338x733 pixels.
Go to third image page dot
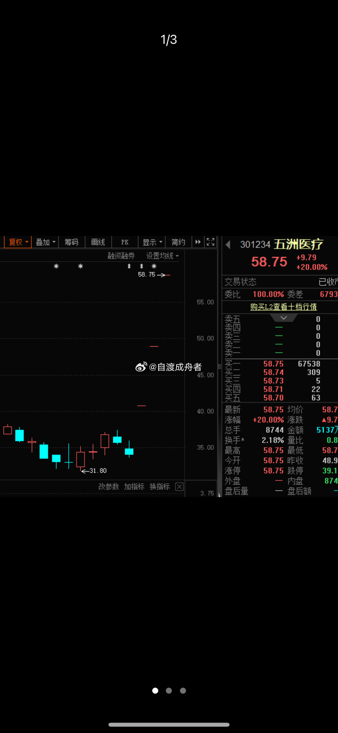coord(183,690)
